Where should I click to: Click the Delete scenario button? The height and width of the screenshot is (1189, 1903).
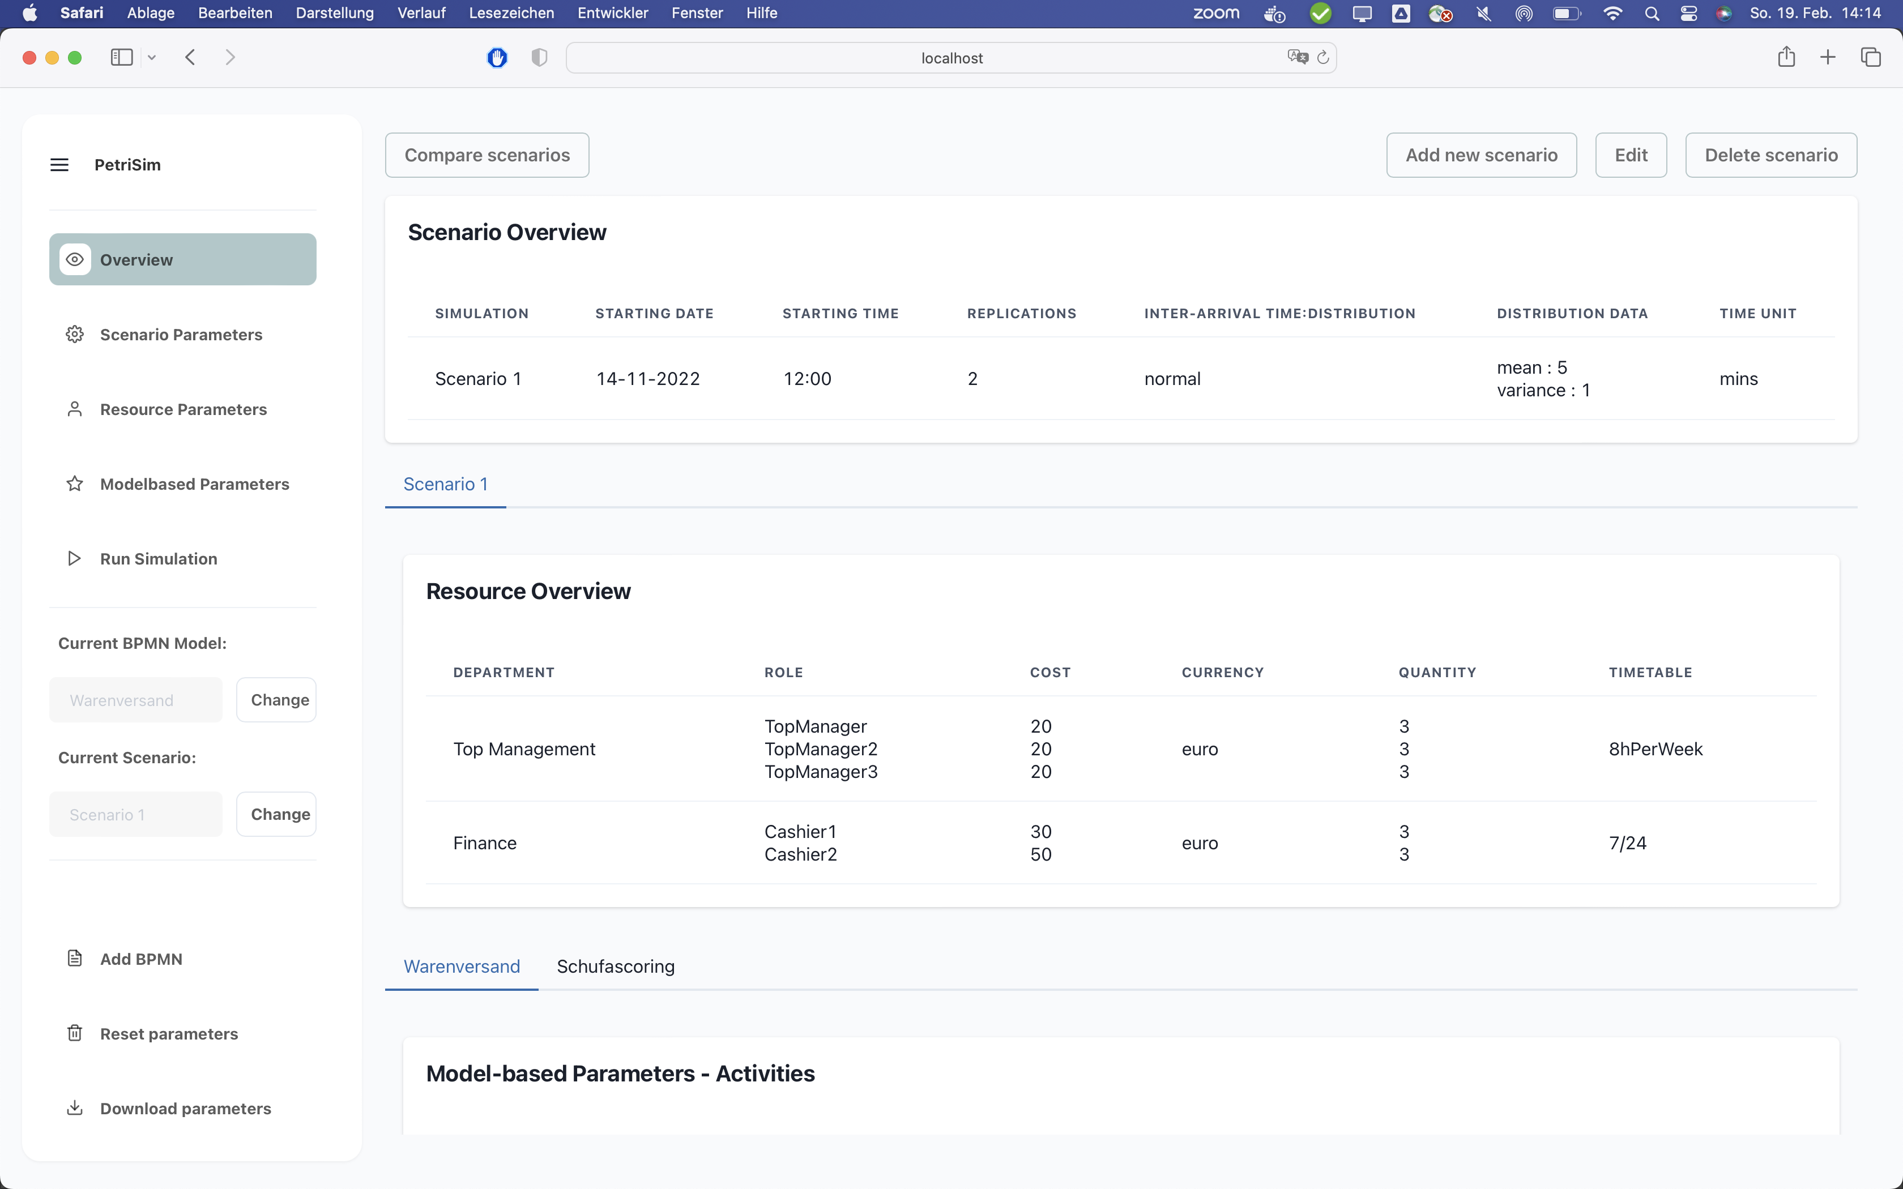click(x=1771, y=155)
